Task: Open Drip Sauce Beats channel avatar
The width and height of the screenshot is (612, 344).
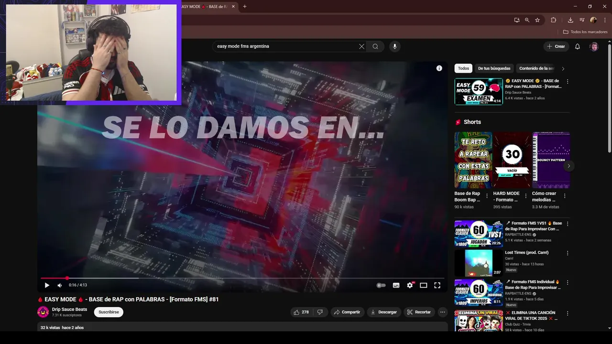Action: 43,312
